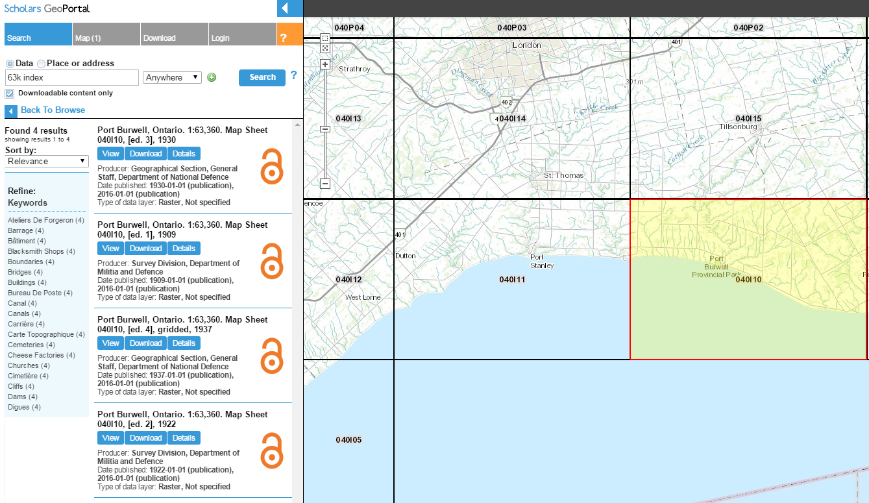Go back using Back To Browse
The image size is (869, 503).
(53, 110)
